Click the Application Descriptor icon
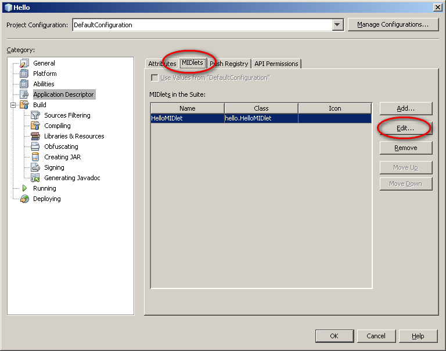 (24, 94)
